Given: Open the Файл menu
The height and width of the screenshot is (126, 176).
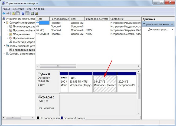Looking at the screenshot, I should click(x=6, y=9).
